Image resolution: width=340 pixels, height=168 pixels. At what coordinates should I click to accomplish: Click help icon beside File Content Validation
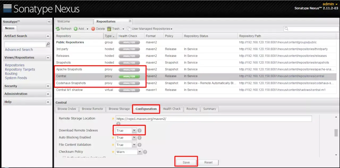pyautogui.click(x=139, y=145)
